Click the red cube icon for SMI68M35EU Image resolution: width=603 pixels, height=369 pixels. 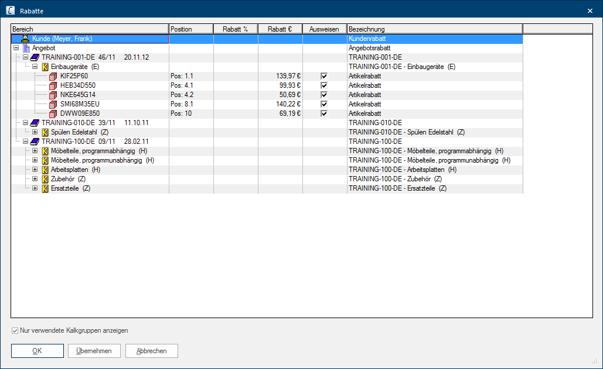tap(54, 104)
